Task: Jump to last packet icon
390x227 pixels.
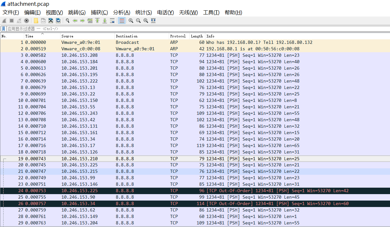Action: click(x=105, y=21)
